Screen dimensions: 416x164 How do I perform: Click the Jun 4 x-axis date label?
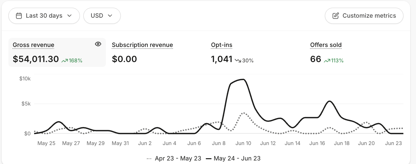[169, 143]
